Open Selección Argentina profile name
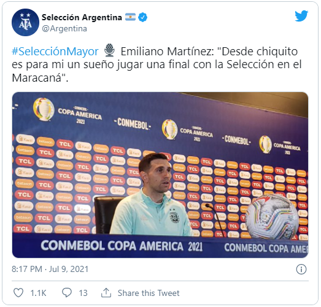This screenshot has width=321, height=307. tap(82, 17)
